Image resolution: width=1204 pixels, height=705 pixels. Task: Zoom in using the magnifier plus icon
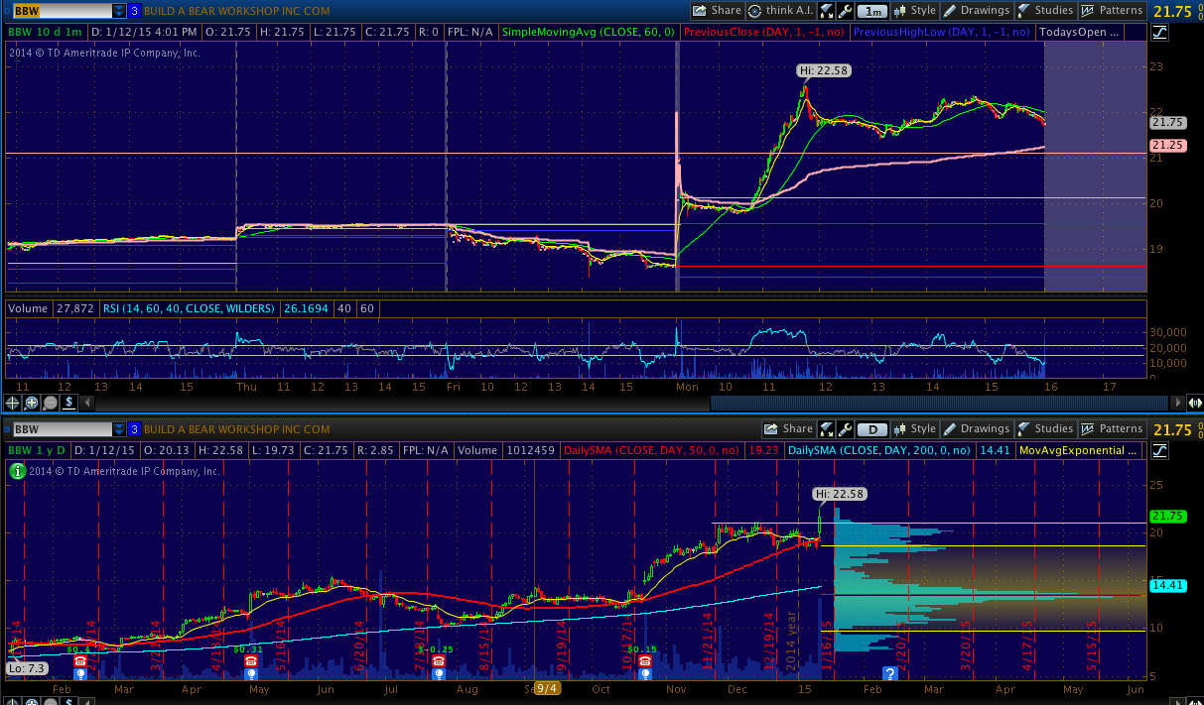(32, 403)
